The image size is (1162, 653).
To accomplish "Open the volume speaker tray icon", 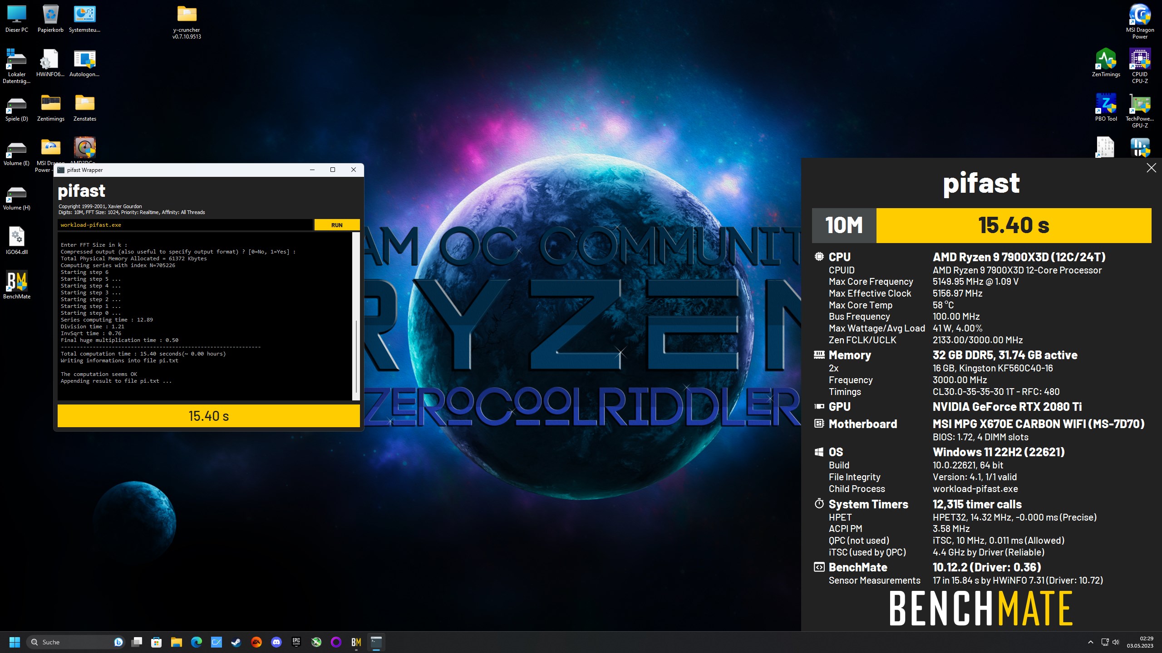I will point(1116,642).
